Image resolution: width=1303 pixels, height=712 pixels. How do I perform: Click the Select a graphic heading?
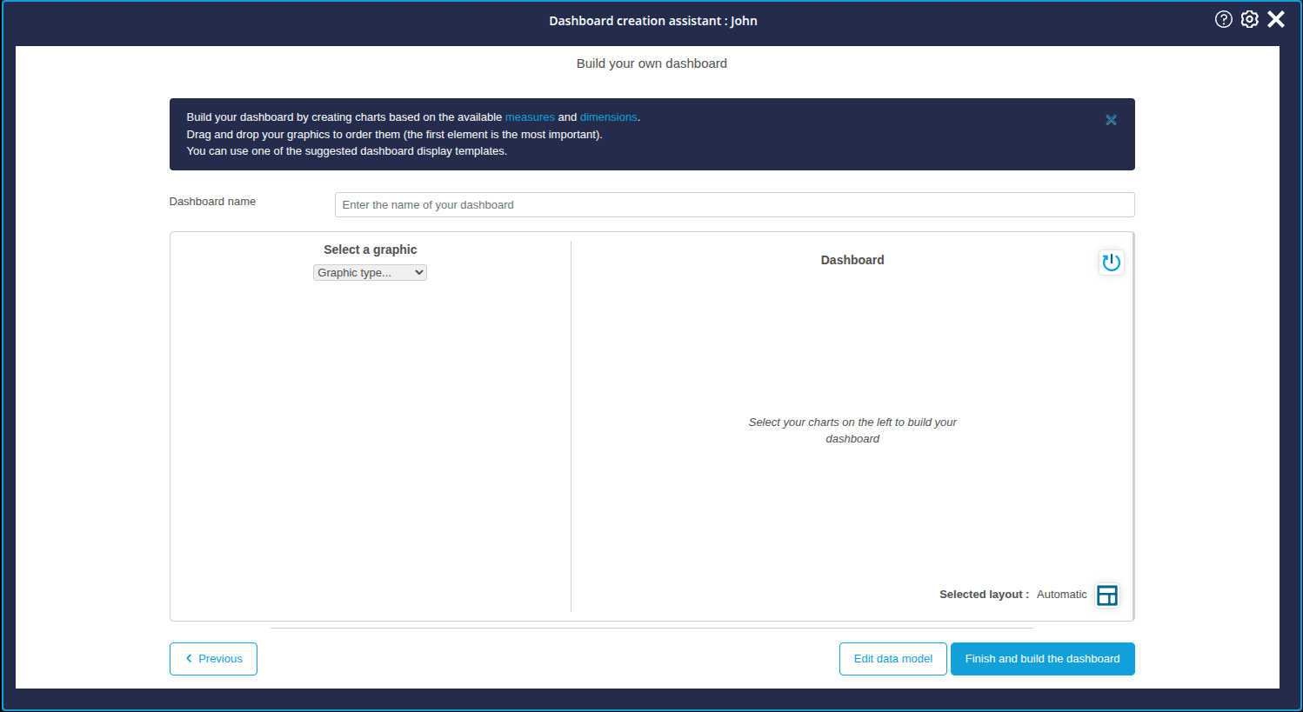(369, 250)
